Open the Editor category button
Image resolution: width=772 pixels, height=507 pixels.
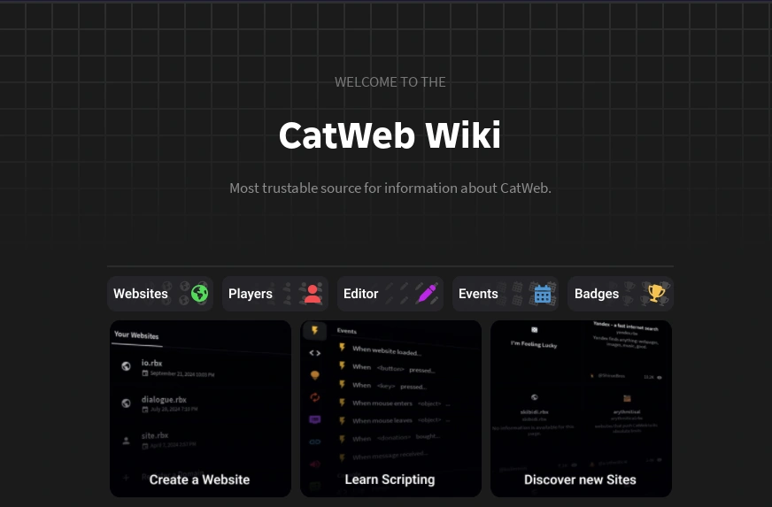pyautogui.click(x=390, y=294)
